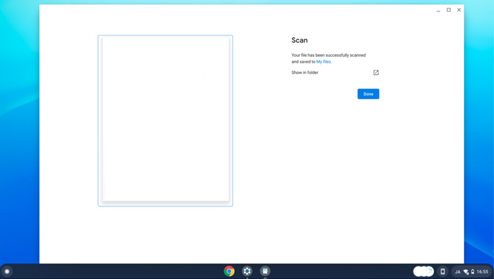Click the Wi-Fi status icon
This screenshot has width=494, height=279.
click(x=466, y=272)
